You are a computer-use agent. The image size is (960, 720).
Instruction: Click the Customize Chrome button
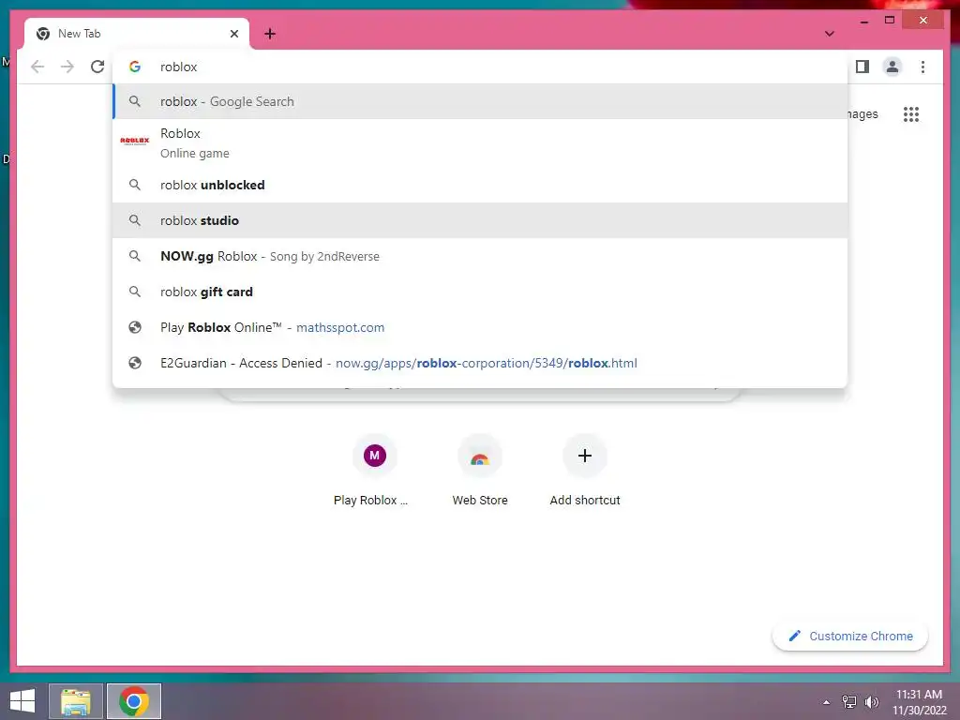850,637
